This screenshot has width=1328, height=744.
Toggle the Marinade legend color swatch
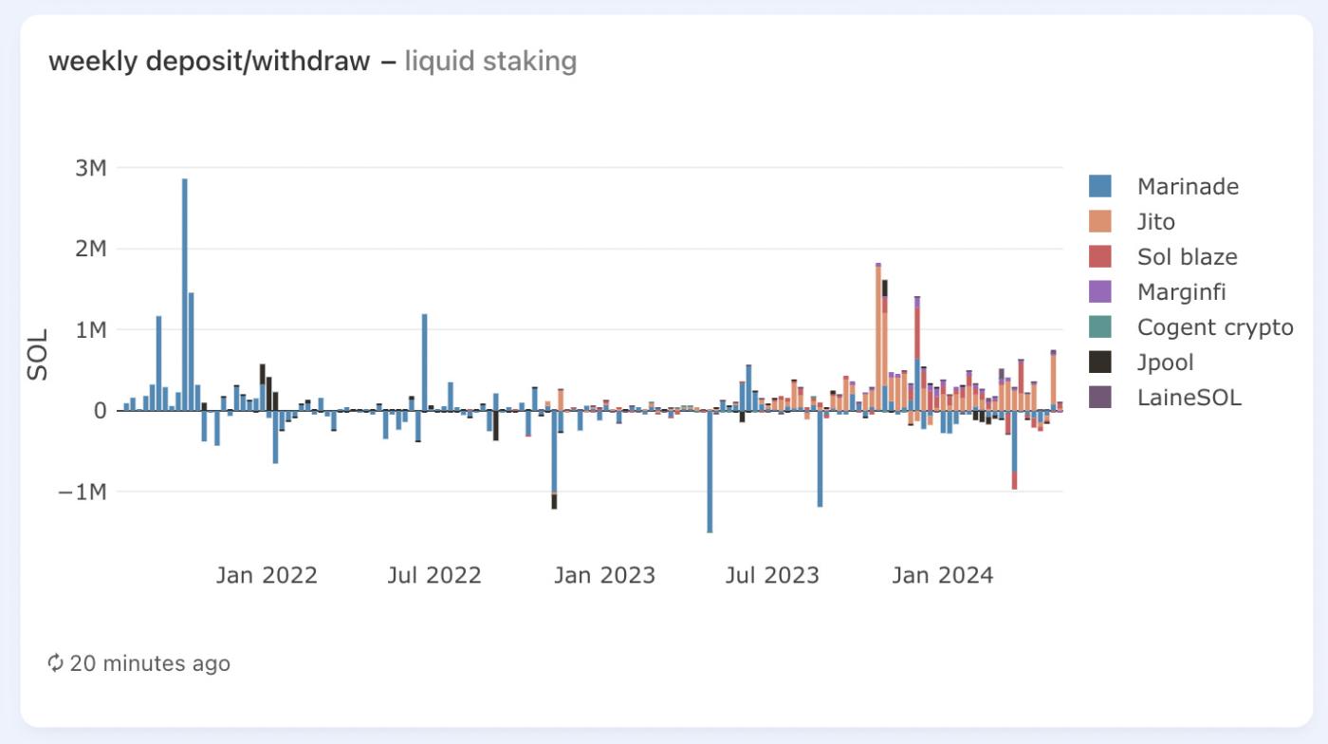point(1100,186)
